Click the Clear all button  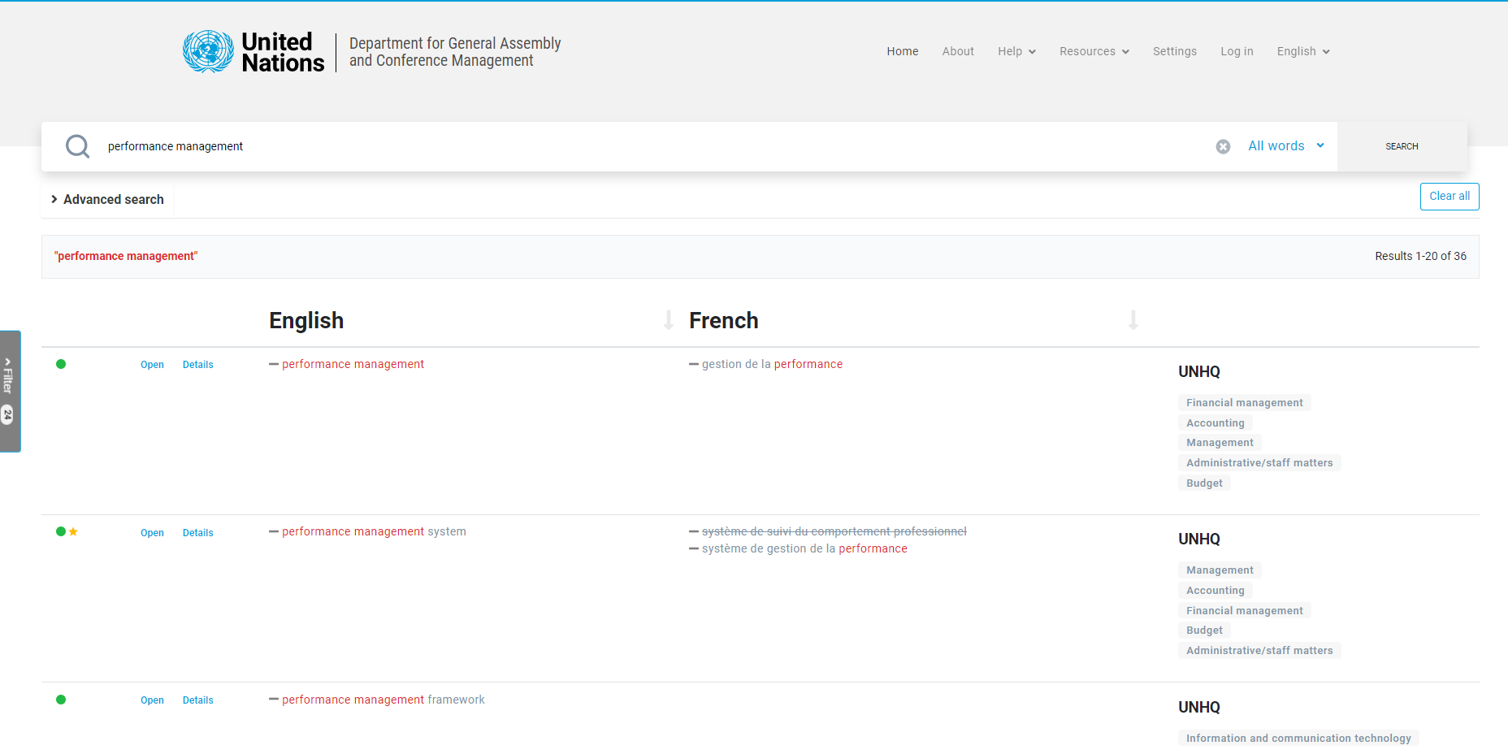point(1449,197)
